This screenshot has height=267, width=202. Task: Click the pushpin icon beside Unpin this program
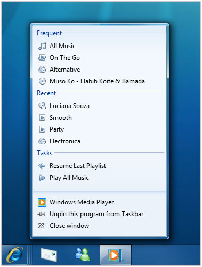[x=42, y=214]
